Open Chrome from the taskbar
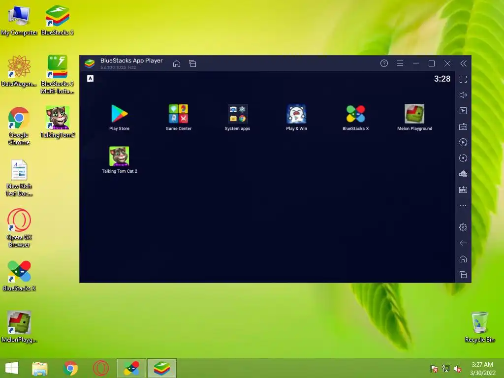 point(70,368)
